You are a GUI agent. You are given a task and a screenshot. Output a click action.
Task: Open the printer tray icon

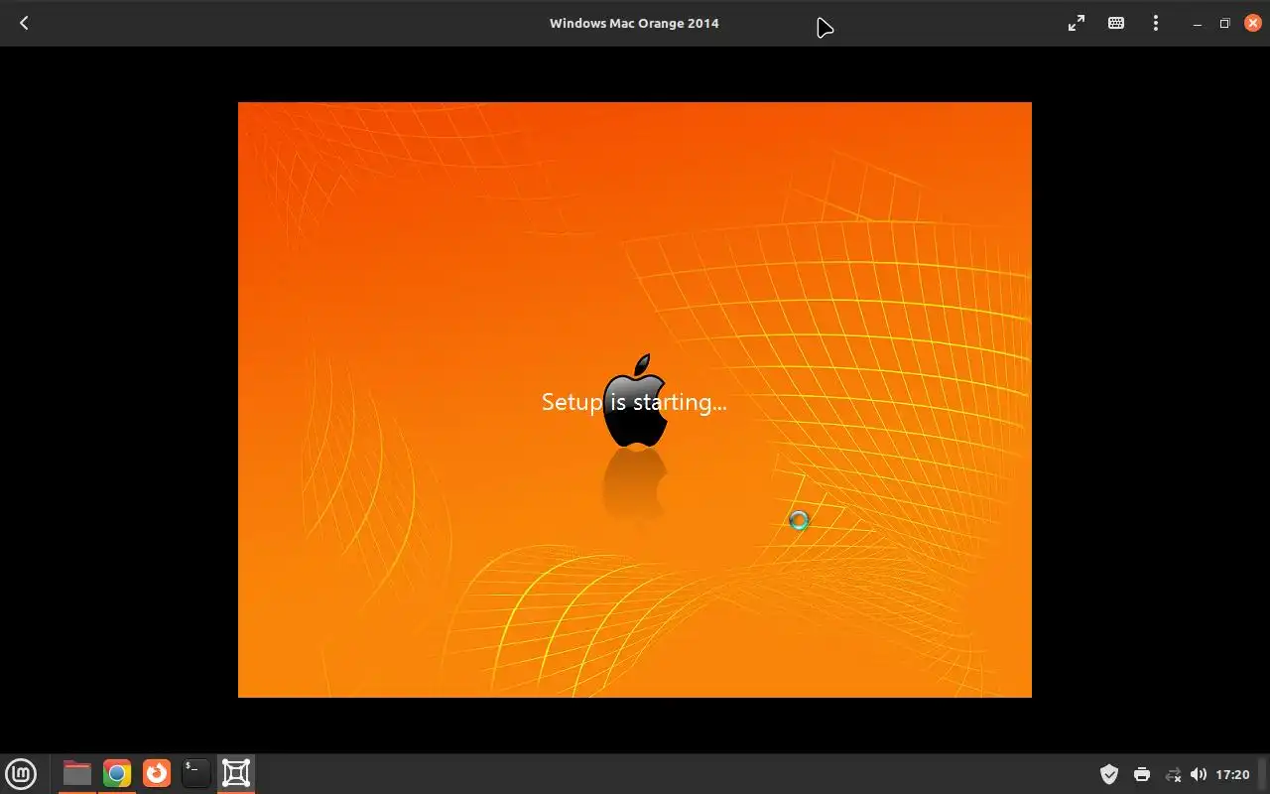(1142, 774)
